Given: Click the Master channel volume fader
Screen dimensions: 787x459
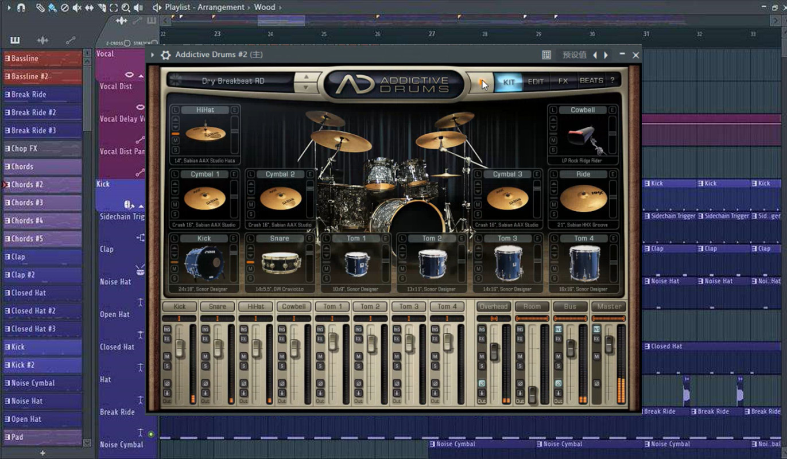Looking at the screenshot, I should point(609,344).
